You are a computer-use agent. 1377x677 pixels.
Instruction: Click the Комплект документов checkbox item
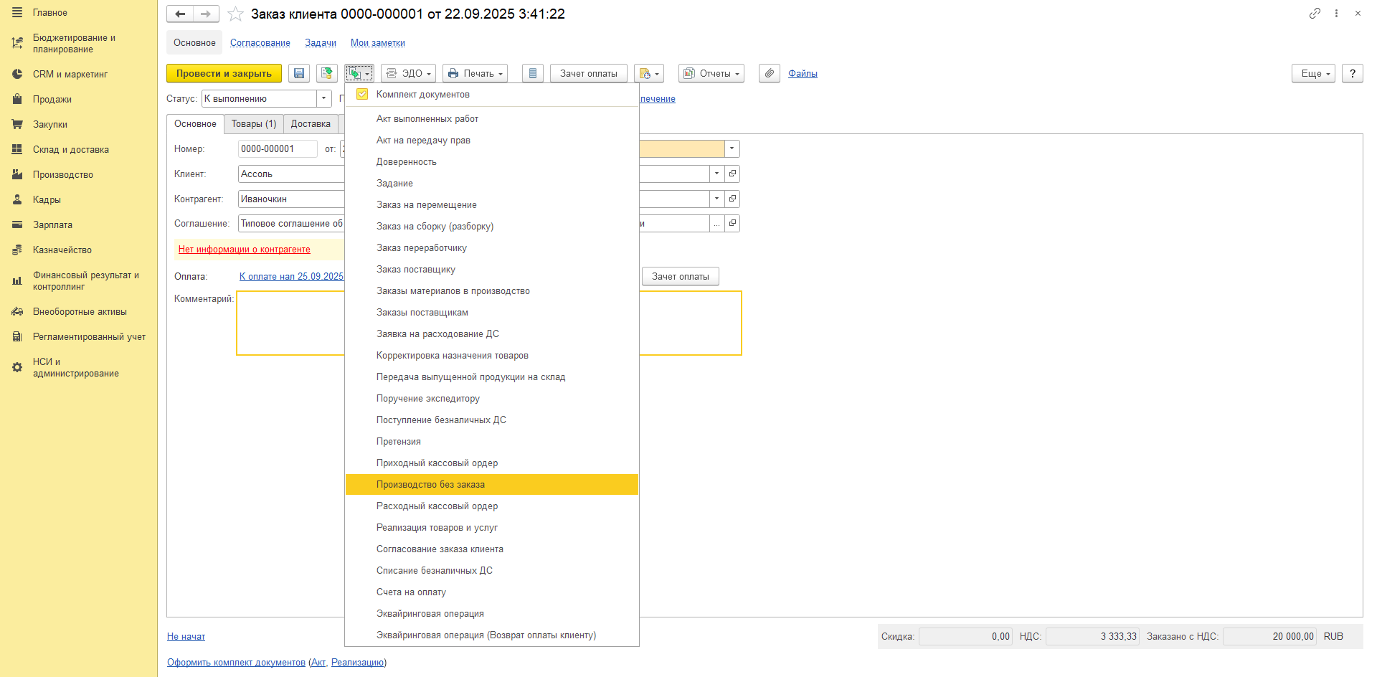click(x=422, y=95)
